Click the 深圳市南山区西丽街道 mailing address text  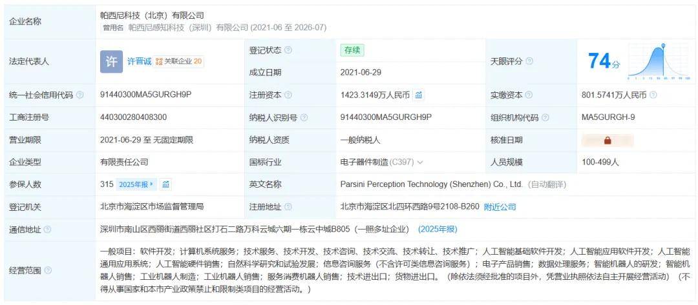pos(255,230)
